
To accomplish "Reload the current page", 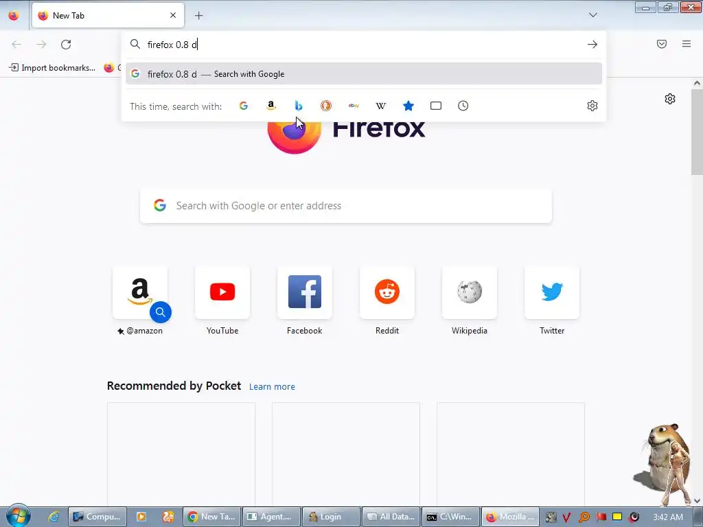I will 66,45.
